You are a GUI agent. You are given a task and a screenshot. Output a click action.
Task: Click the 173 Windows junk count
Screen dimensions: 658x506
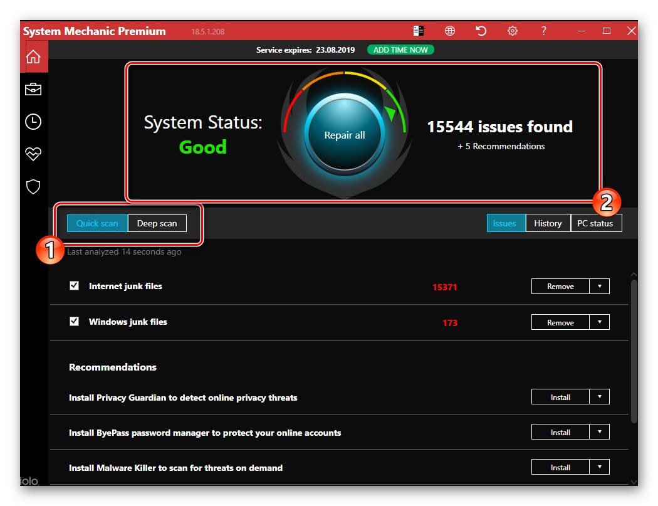[x=450, y=322]
